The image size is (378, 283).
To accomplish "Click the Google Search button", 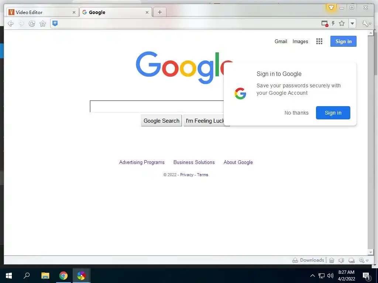I will (x=161, y=120).
